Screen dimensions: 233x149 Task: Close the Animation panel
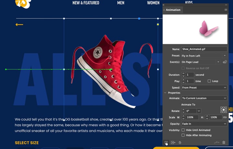click(163, 5)
